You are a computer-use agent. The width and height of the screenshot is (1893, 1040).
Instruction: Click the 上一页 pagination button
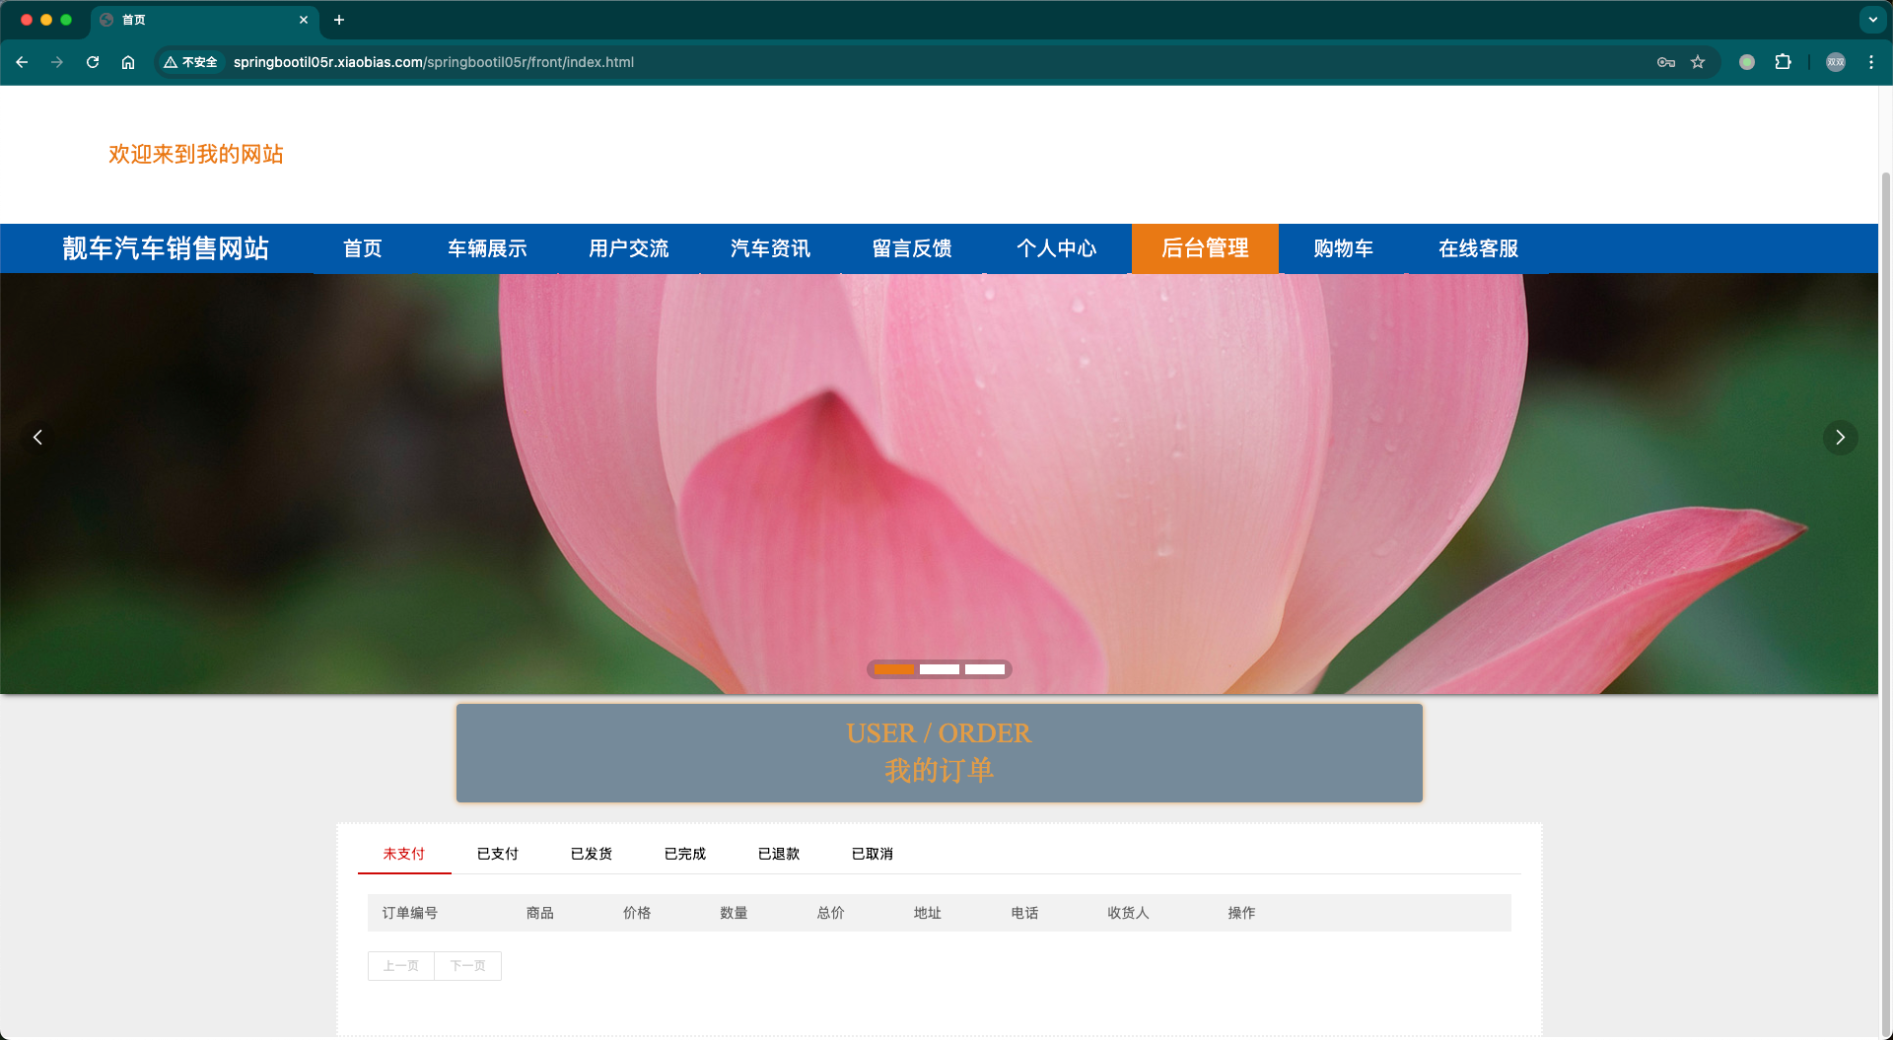coord(401,966)
